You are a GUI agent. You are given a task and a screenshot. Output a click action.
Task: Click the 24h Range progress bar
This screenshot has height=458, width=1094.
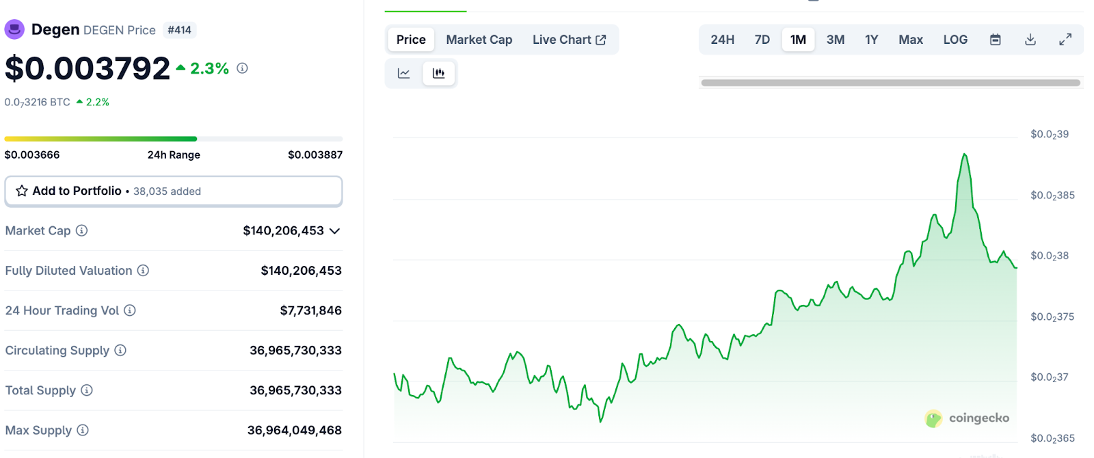pos(174,139)
